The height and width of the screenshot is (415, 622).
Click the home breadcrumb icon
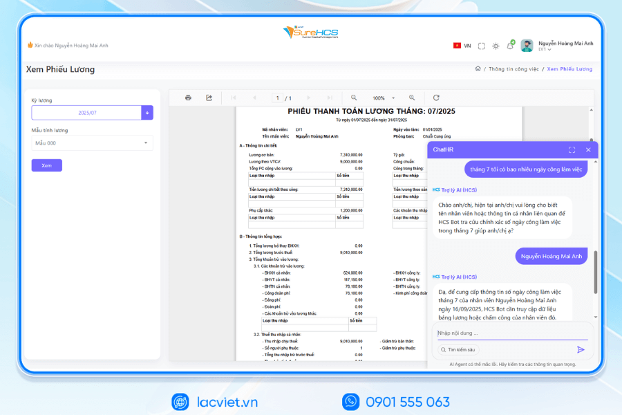click(x=478, y=69)
